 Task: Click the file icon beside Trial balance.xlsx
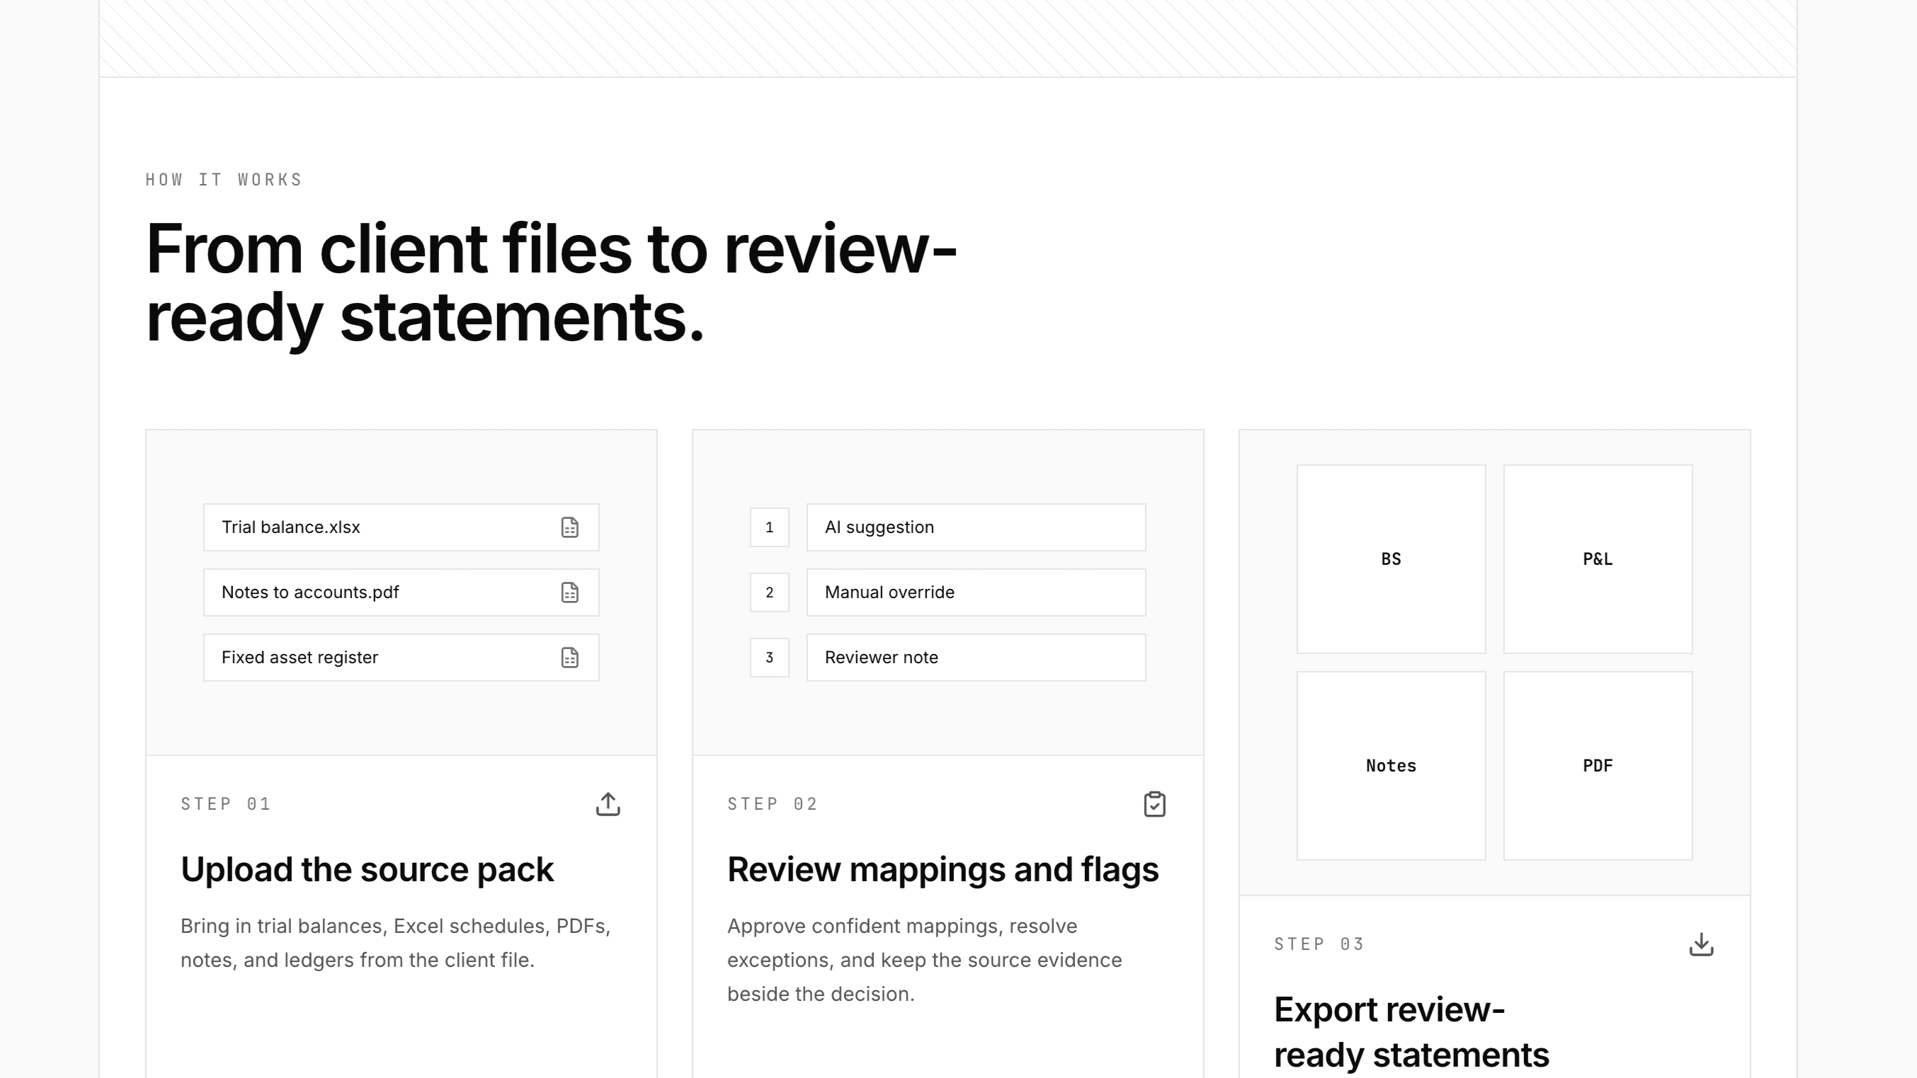click(569, 527)
